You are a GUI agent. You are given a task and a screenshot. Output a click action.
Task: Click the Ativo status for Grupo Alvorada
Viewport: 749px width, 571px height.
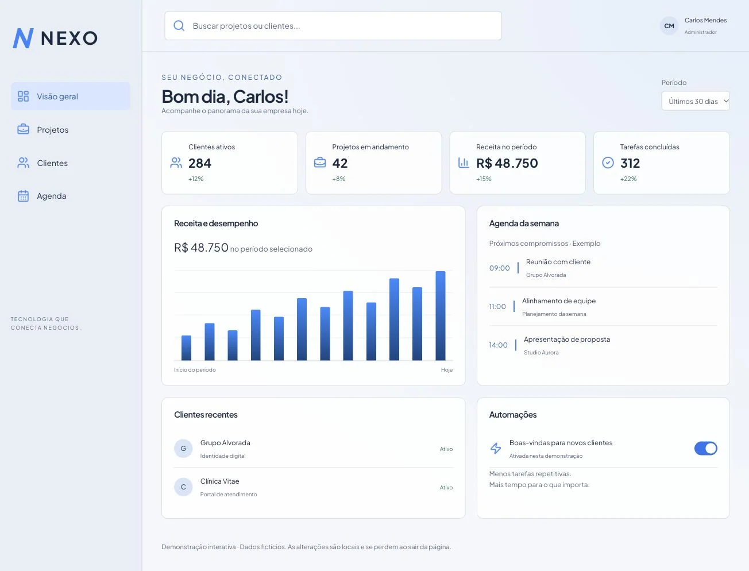(446, 449)
